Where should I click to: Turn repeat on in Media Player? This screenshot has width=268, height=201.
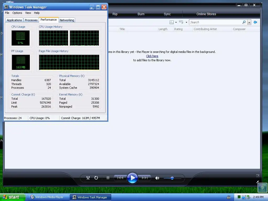pos(96,178)
